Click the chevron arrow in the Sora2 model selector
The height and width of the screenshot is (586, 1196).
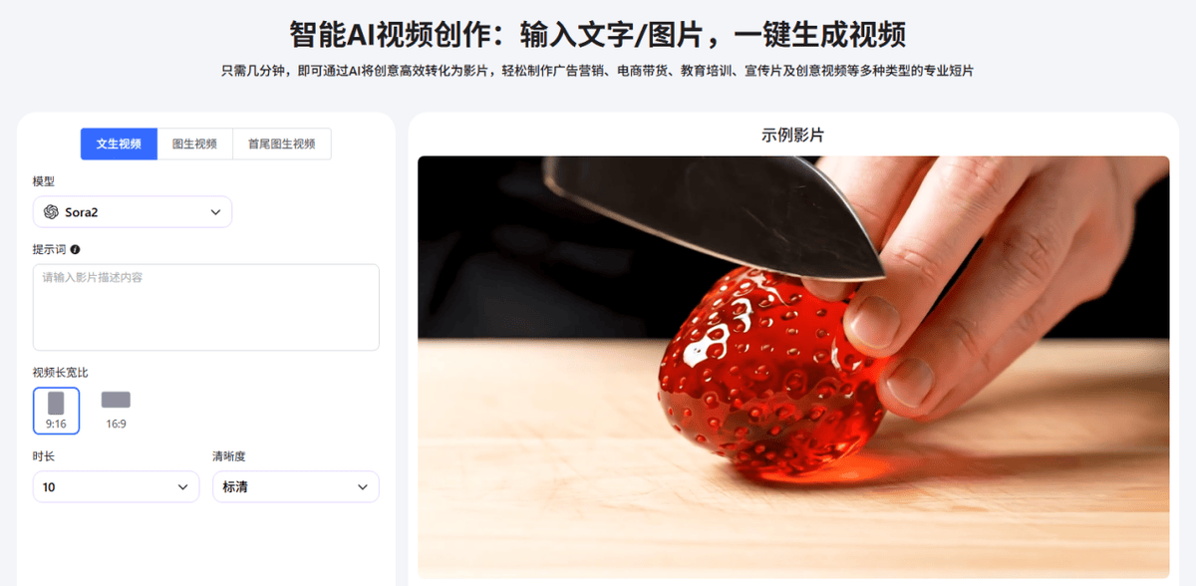point(215,212)
